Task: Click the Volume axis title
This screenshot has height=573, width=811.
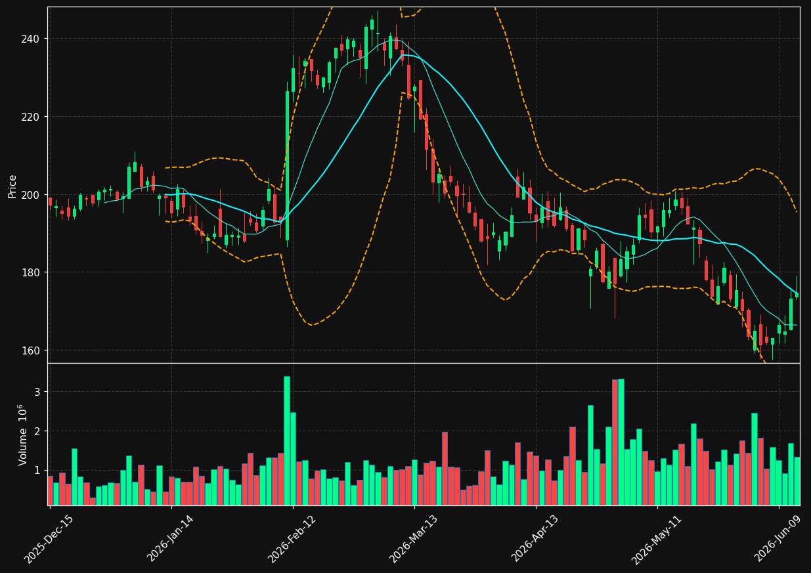Action: (x=23, y=435)
